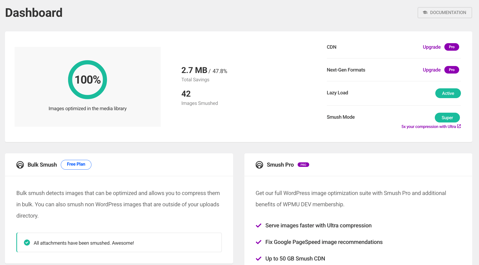Screen dimensions: 479x265
Task: Click Upgrade link for Next-Gen Formats
Action: [432, 70]
